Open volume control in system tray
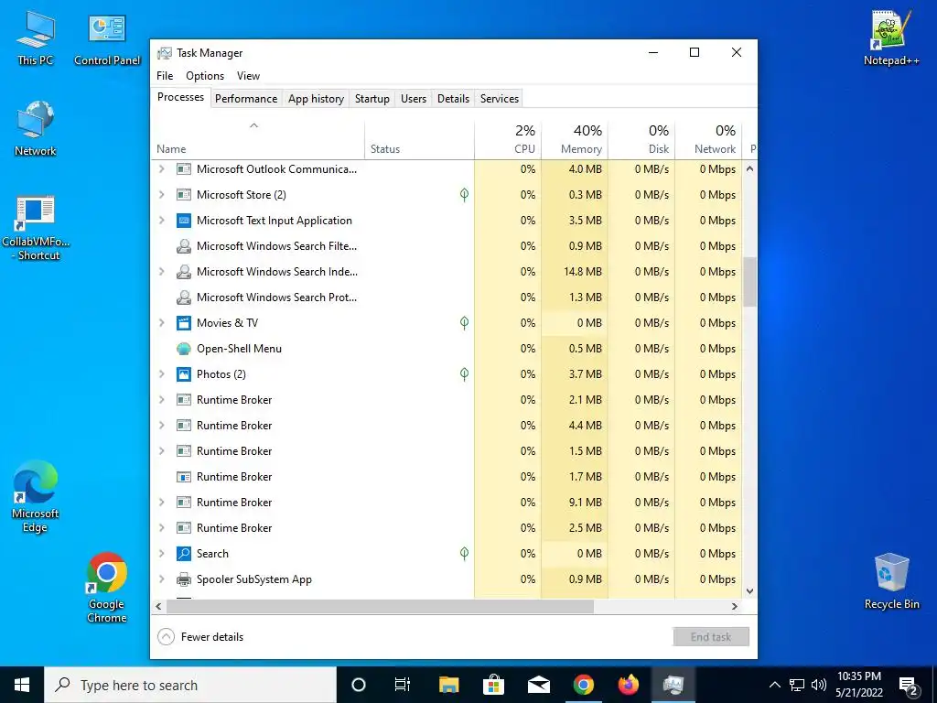The height and width of the screenshot is (703, 937). click(x=819, y=685)
